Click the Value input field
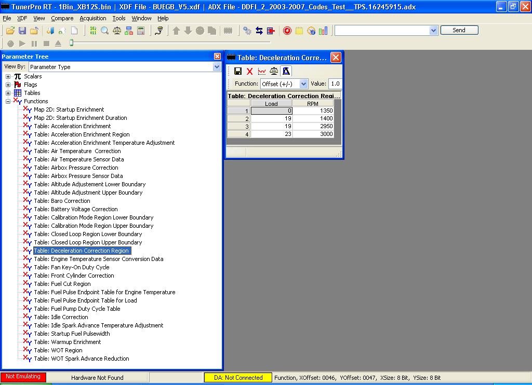Screen dimensions: 532x385 (335, 84)
